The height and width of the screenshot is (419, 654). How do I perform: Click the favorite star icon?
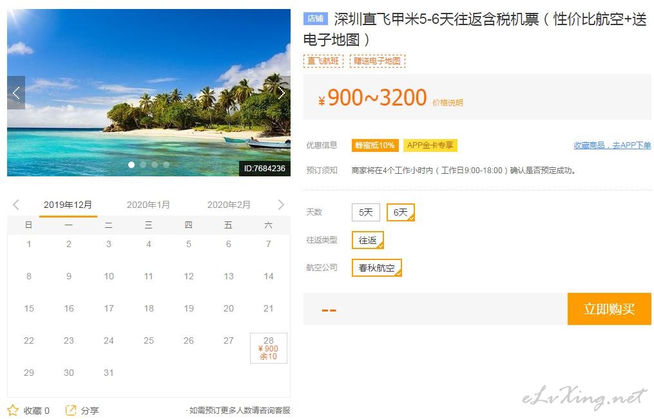[x=13, y=410]
